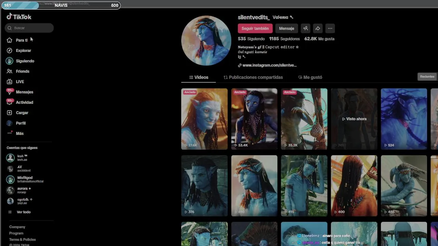This screenshot has height=246, width=438.
Task: Open followed account aurora
Action: (19, 190)
